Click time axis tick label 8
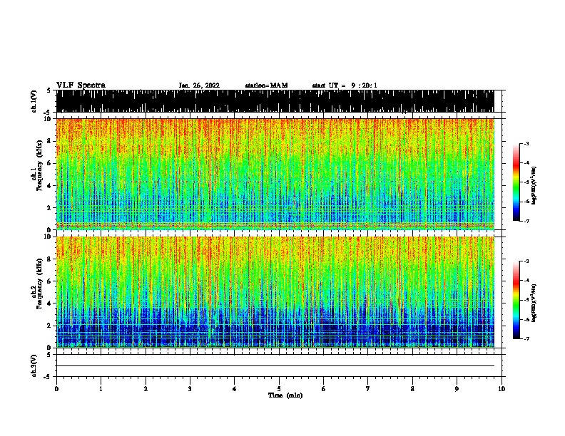This screenshot has width=565, height=436. (x=412, y=389)
